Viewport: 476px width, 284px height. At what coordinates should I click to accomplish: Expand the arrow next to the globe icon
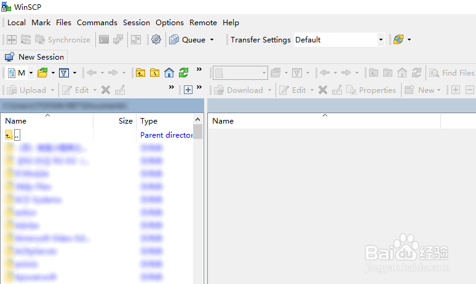click(409, 39)
